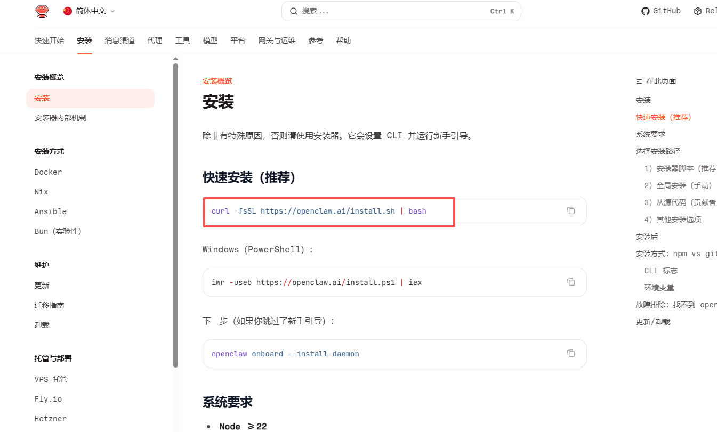Jump to 4）其他安装选项 outline entry
The height and width of the screenshot is (432, 717).
coord(673,219)
